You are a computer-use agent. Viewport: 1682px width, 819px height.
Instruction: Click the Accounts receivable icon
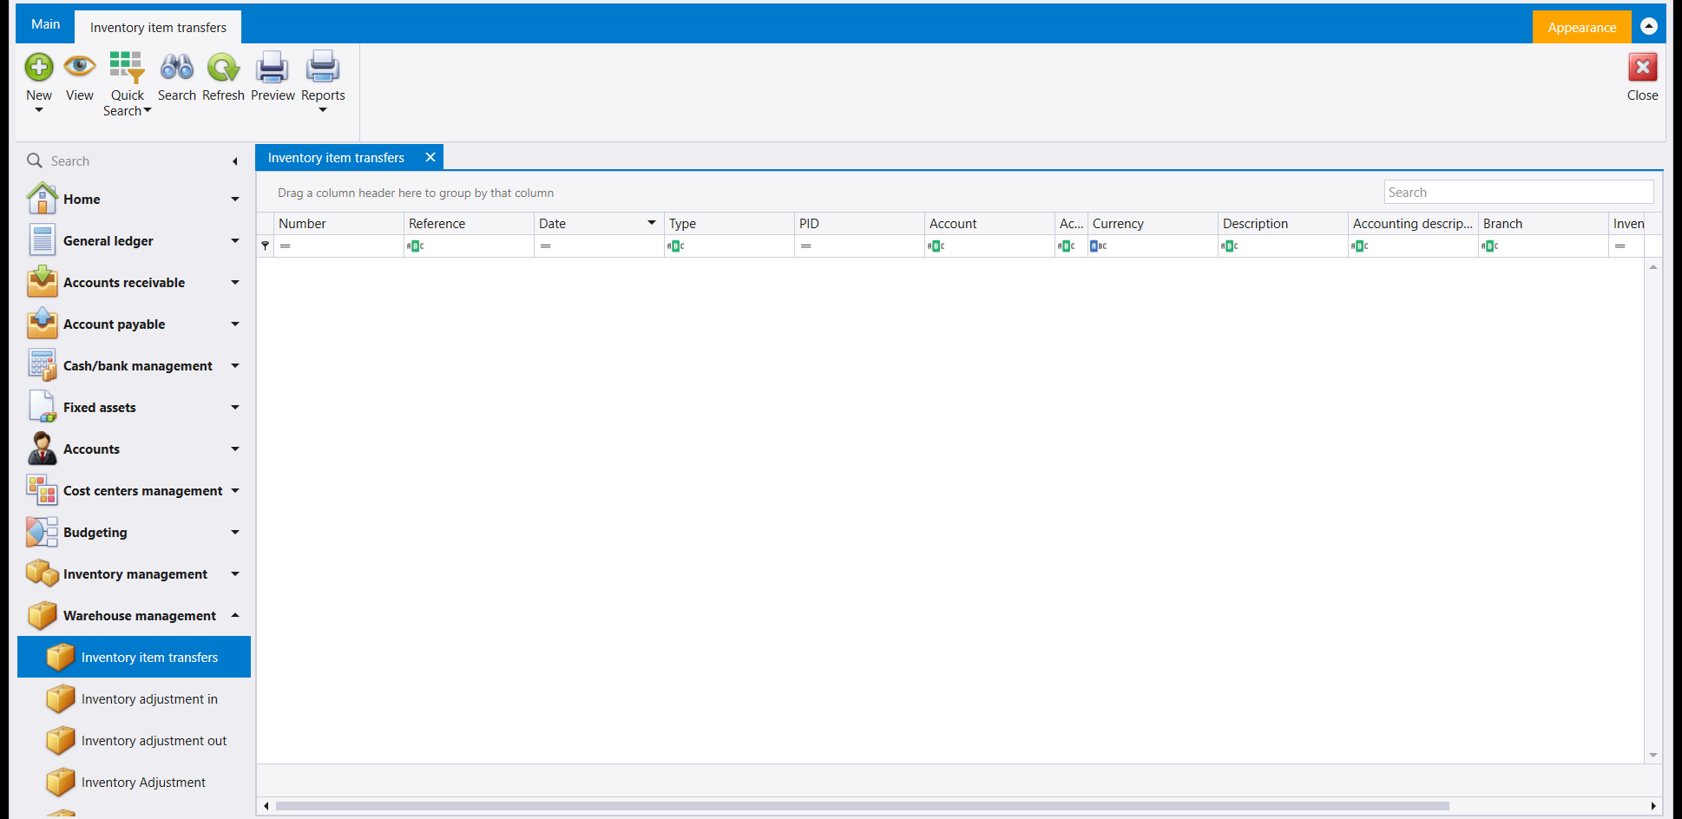(42, 282)
